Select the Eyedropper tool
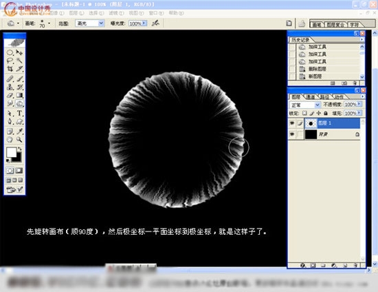 point(19,132)
